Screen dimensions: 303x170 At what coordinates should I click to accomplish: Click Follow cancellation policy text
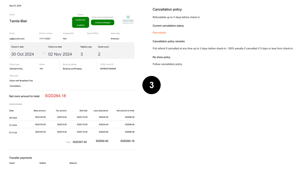(x=167, y=64)
